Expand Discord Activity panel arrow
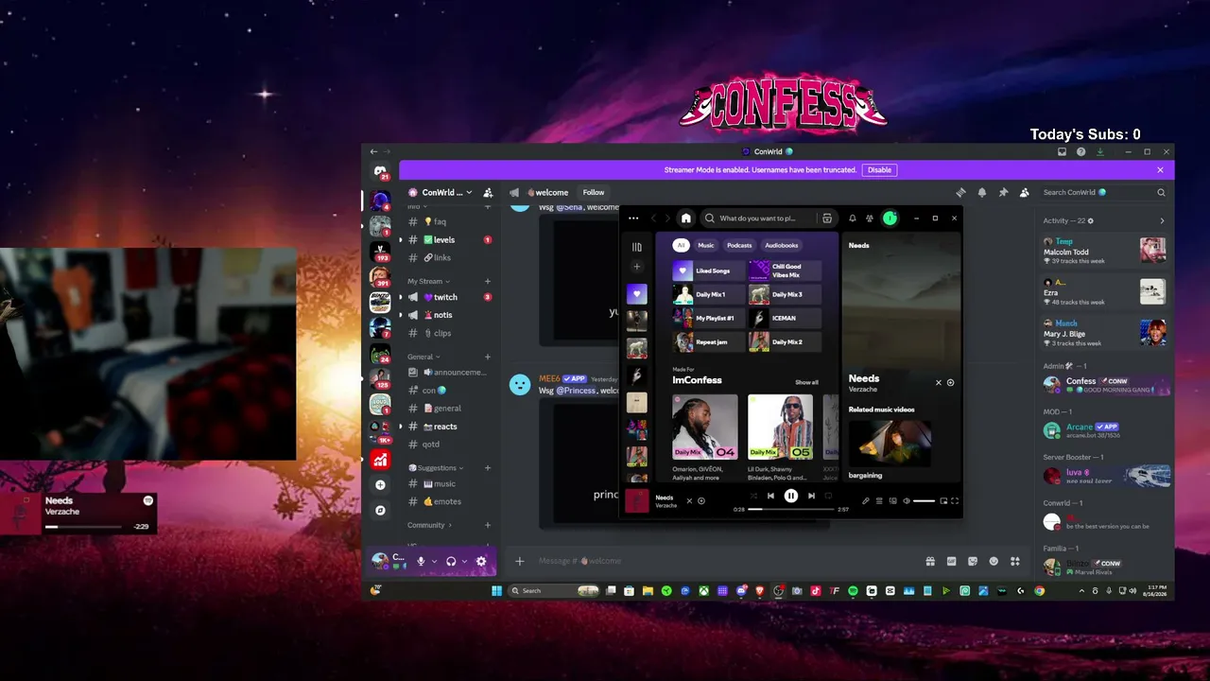 click(1162, 220)
